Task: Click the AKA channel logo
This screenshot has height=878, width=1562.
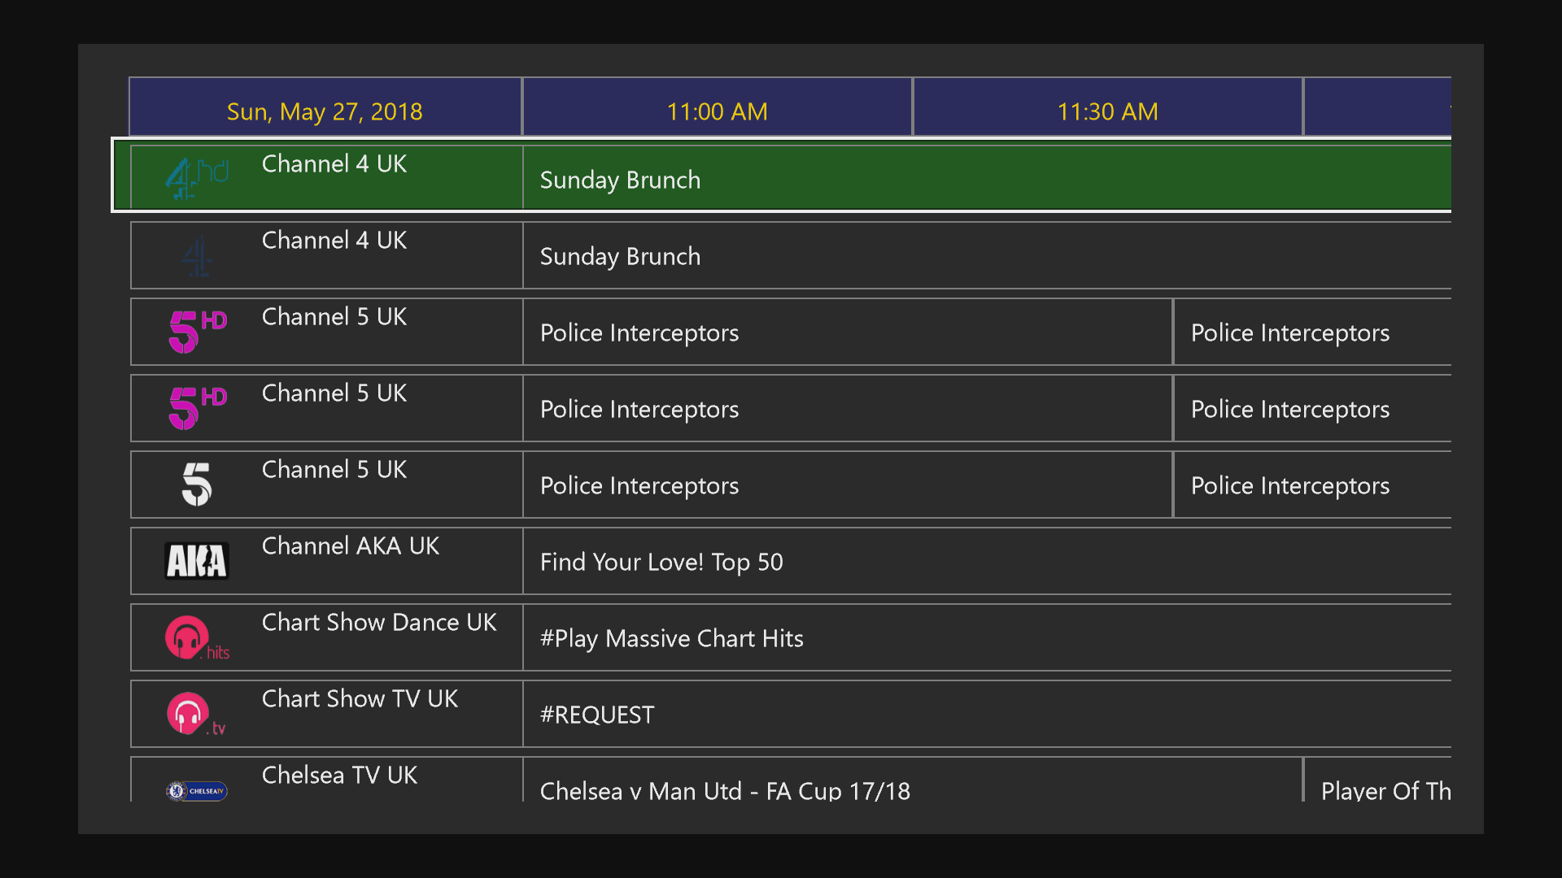Action: [197, 561]
